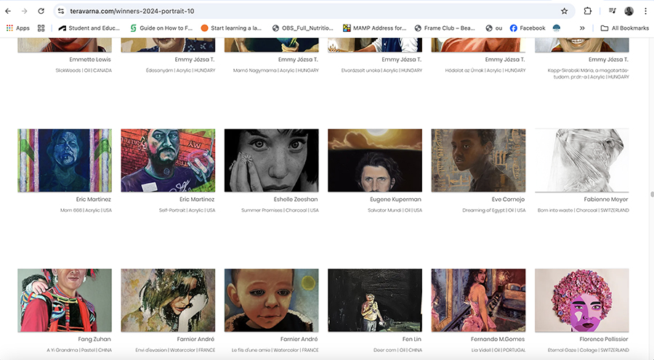The image size is (654, 360).
Task: Click artist name Fabienne Meyer
Action: 606,200
